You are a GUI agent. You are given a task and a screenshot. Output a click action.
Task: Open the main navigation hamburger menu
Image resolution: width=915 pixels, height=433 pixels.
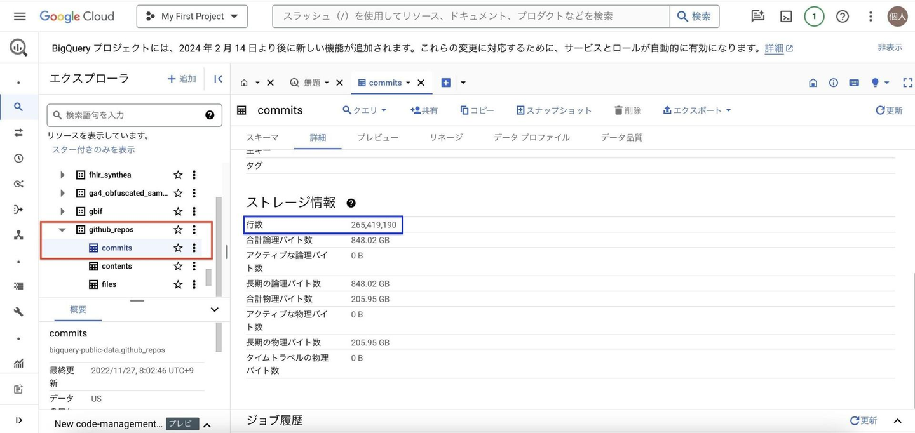(x=20, y=17)
